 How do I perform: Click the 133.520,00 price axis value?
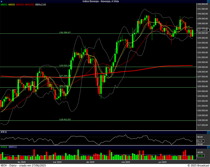(x=203, y=48)
